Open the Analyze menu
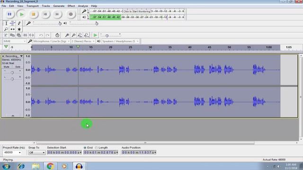The height and width of the screenshot is (170, 303). coord(83,6)
